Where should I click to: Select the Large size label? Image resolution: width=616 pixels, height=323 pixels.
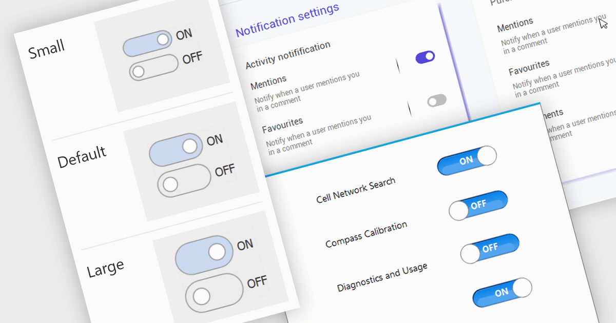click(x=105, y=268)
